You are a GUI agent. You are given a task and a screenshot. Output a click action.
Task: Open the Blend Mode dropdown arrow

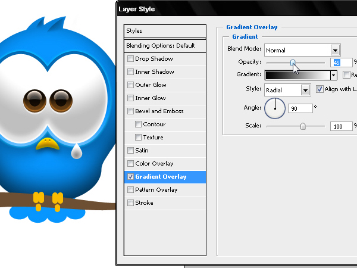click(335, 50)
